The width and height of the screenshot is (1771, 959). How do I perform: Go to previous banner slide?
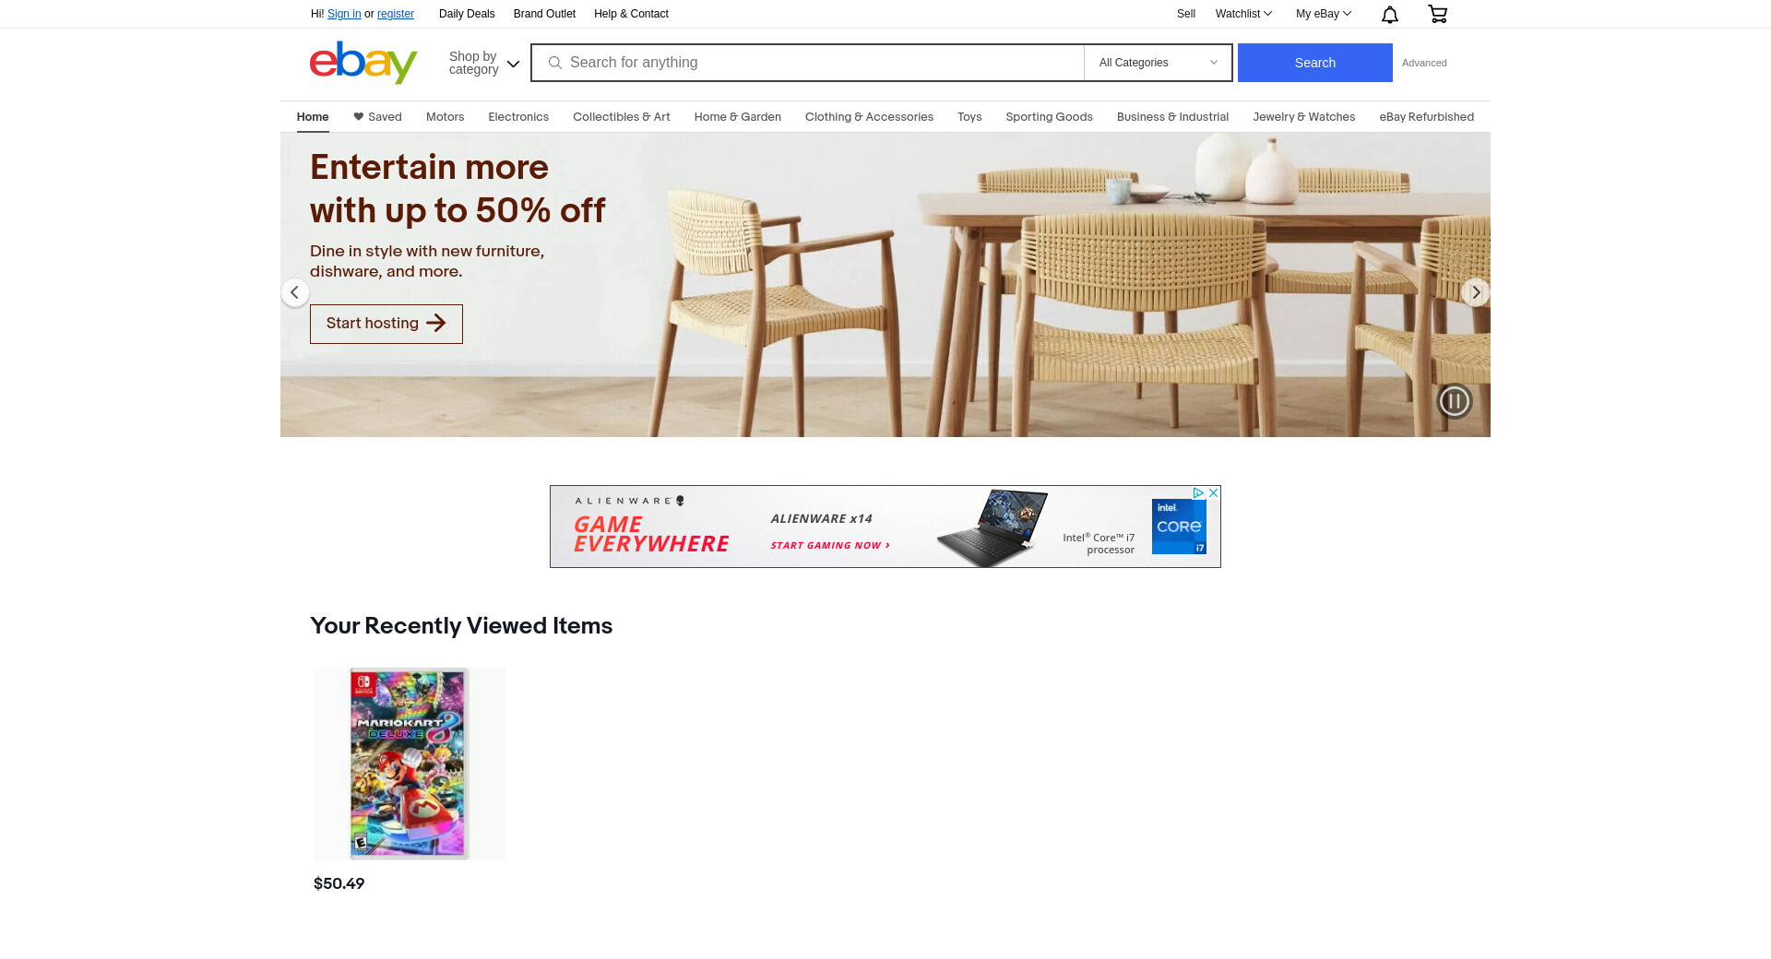[294, 292]
